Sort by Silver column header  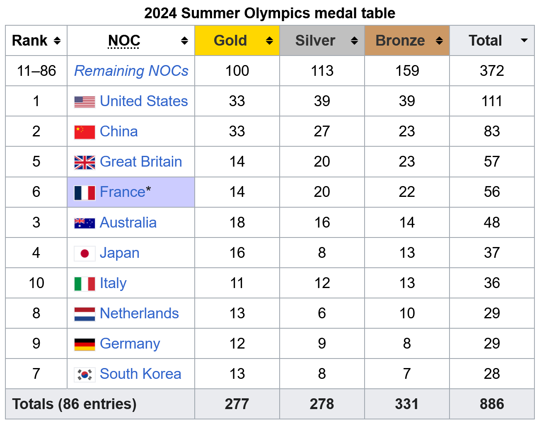354,41
